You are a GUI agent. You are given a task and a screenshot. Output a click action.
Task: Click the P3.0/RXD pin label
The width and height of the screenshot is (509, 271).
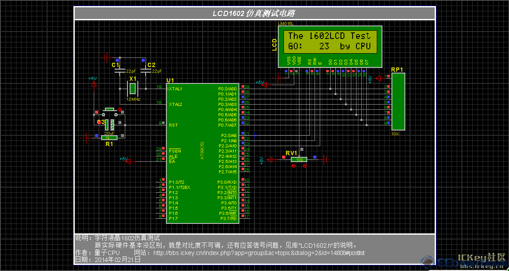[227, 182]
